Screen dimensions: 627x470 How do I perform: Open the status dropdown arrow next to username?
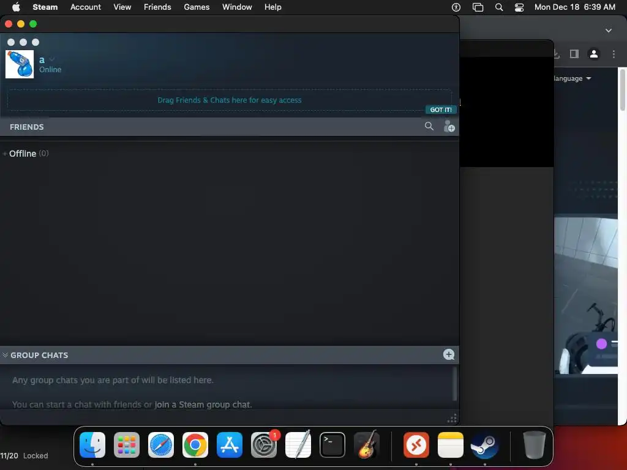click(x=52, y=59)
